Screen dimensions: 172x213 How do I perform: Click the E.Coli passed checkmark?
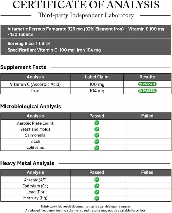pos(97,141)
